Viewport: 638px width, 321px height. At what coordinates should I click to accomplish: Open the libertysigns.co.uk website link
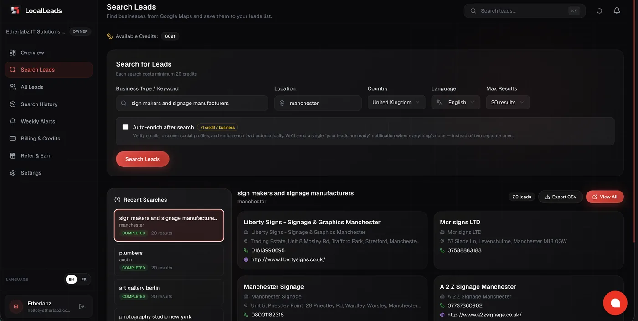(x=288, y=259)
